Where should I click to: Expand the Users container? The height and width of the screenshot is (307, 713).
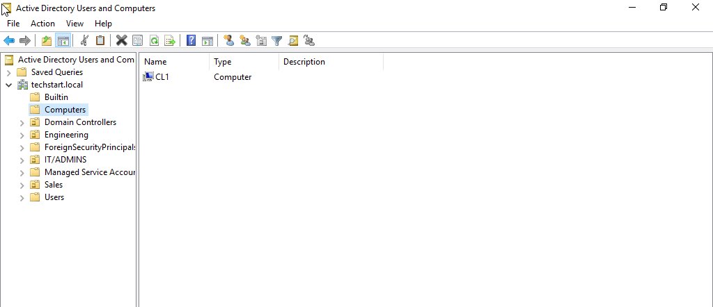22,198
